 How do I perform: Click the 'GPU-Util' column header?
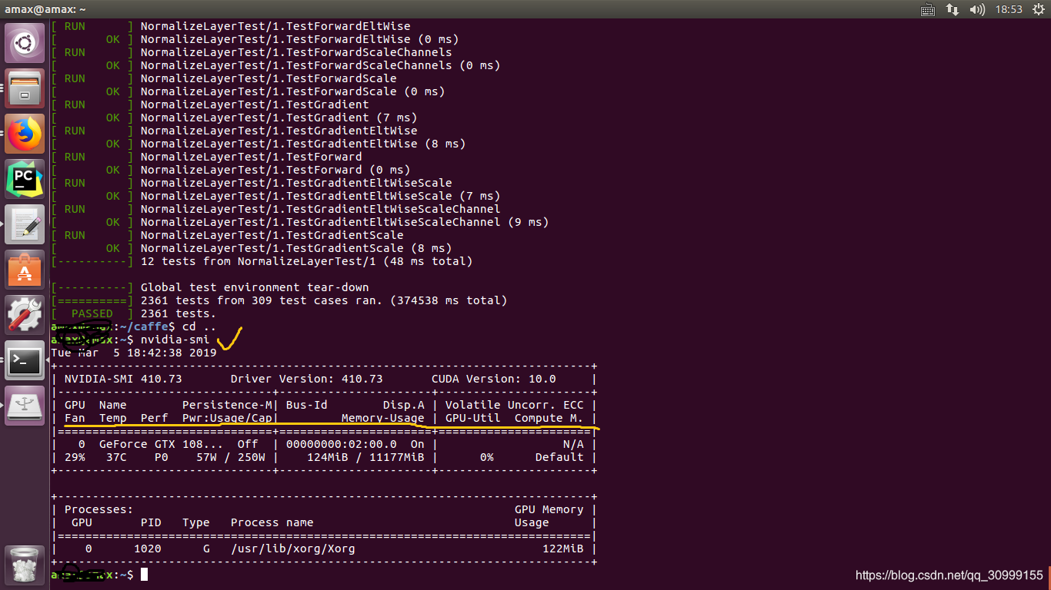[x=473, y=418]
